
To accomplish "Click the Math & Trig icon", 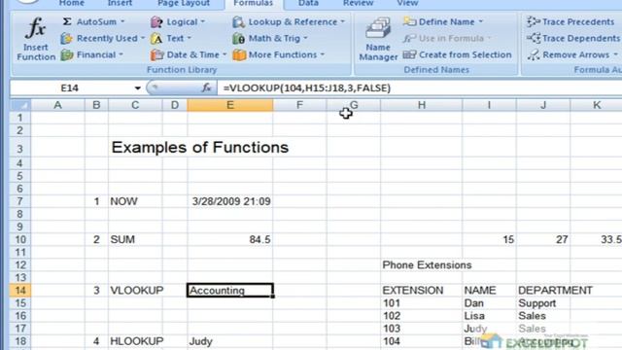I will point(239,39).
